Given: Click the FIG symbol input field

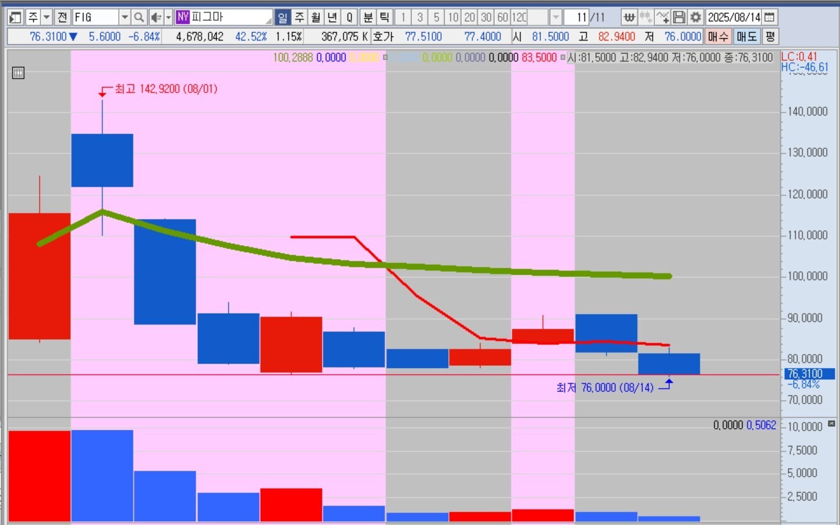Looking at the screenshot, I should [96, 17].
